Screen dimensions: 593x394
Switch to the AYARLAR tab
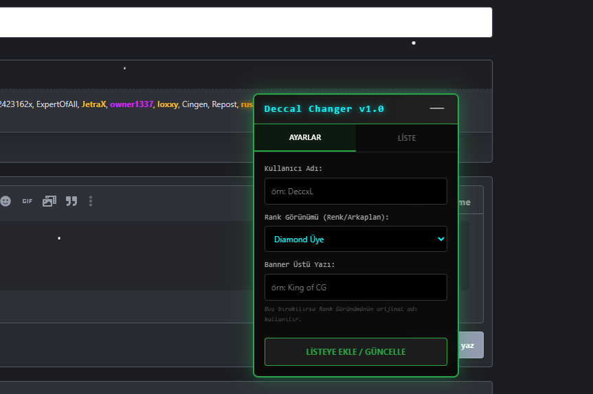click(x=305, y=137)
